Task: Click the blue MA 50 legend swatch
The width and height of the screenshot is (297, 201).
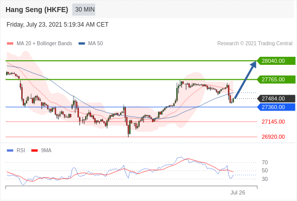Action: click(82, 44)
